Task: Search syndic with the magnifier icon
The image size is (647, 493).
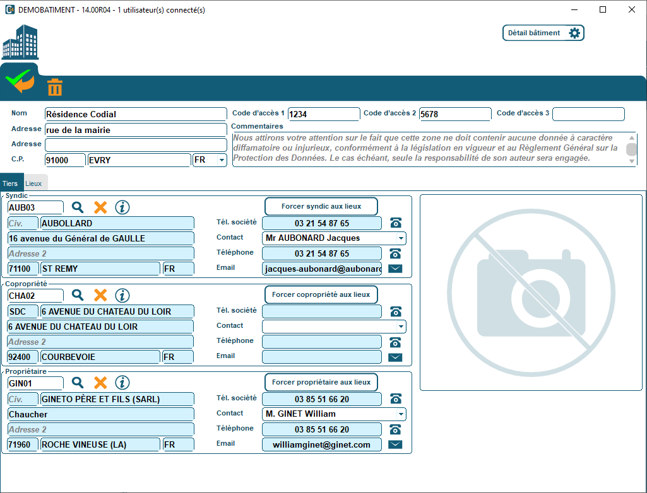Action: tap(78, 207)
